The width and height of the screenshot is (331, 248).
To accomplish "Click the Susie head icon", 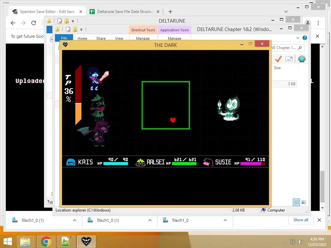I will (208, 162).
